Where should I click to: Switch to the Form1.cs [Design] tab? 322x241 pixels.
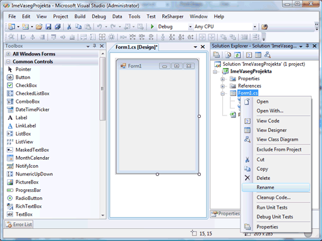coord(136,47)
